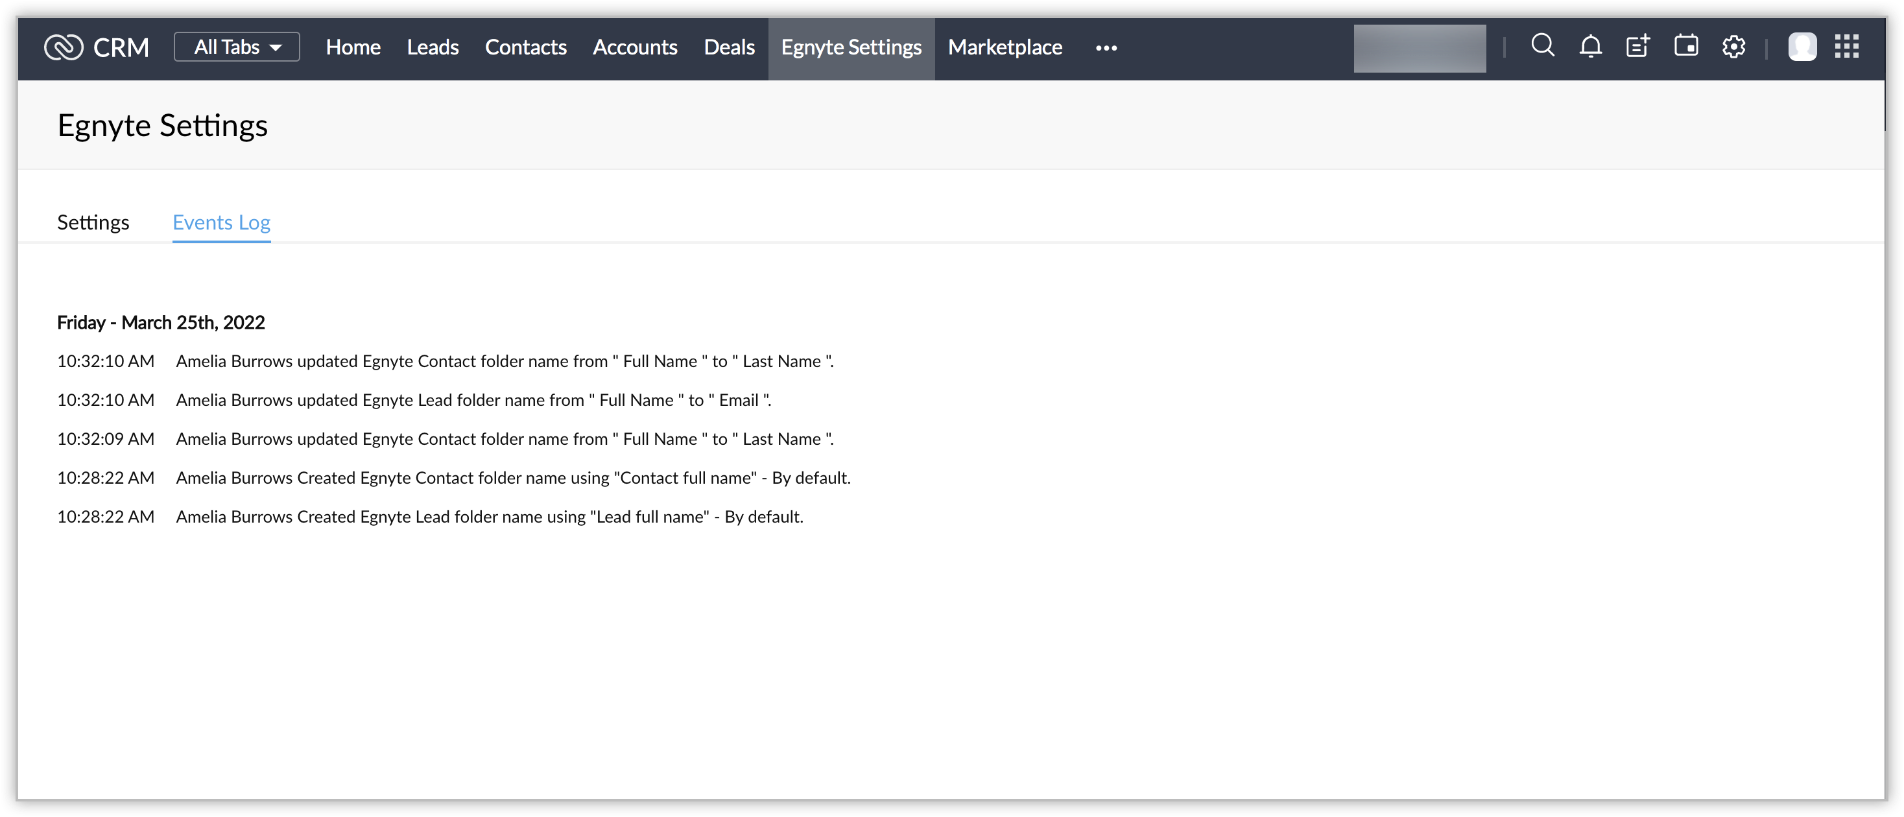Open the Marketplace tab in the navbar
This screenshot has width=1904, height=817.
pos(1005,47)
